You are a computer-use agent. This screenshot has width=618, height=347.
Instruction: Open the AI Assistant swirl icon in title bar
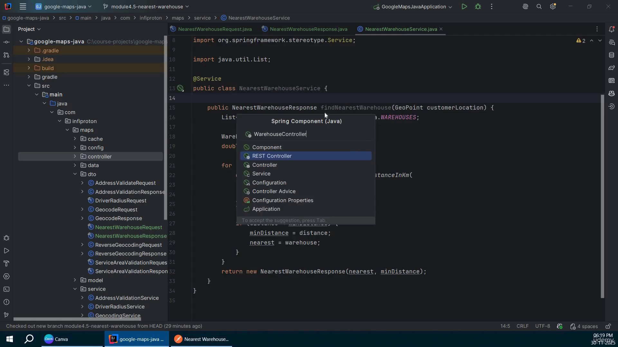[x=525, y=6]
